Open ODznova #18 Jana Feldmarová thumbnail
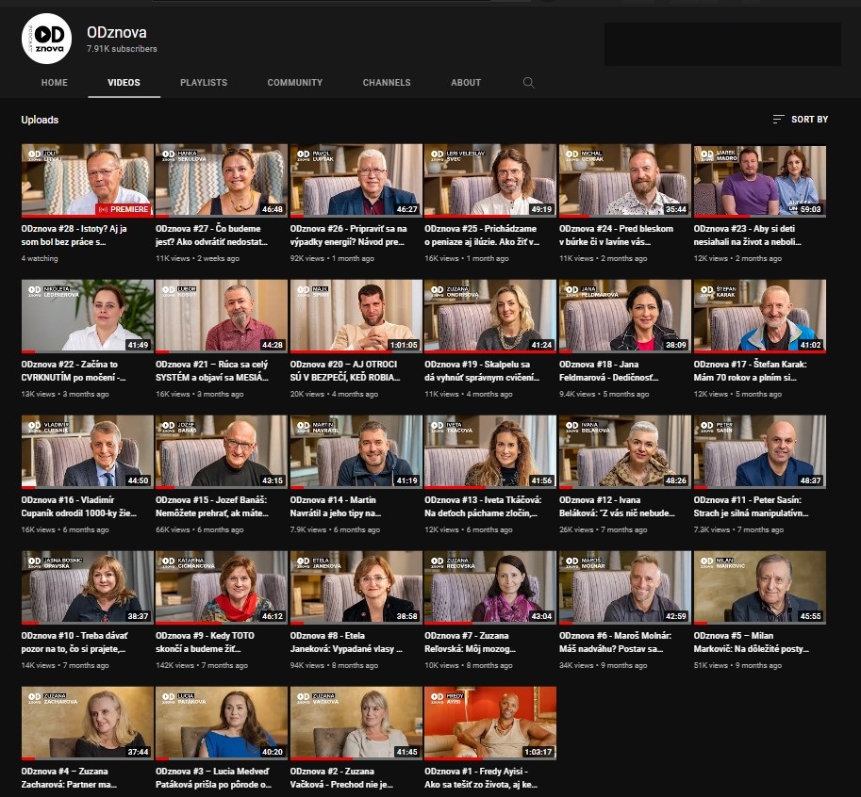The image size is (861, 797). point(625,317)
